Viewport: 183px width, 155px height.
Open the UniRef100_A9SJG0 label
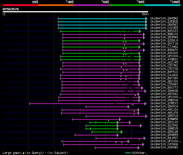164,110
